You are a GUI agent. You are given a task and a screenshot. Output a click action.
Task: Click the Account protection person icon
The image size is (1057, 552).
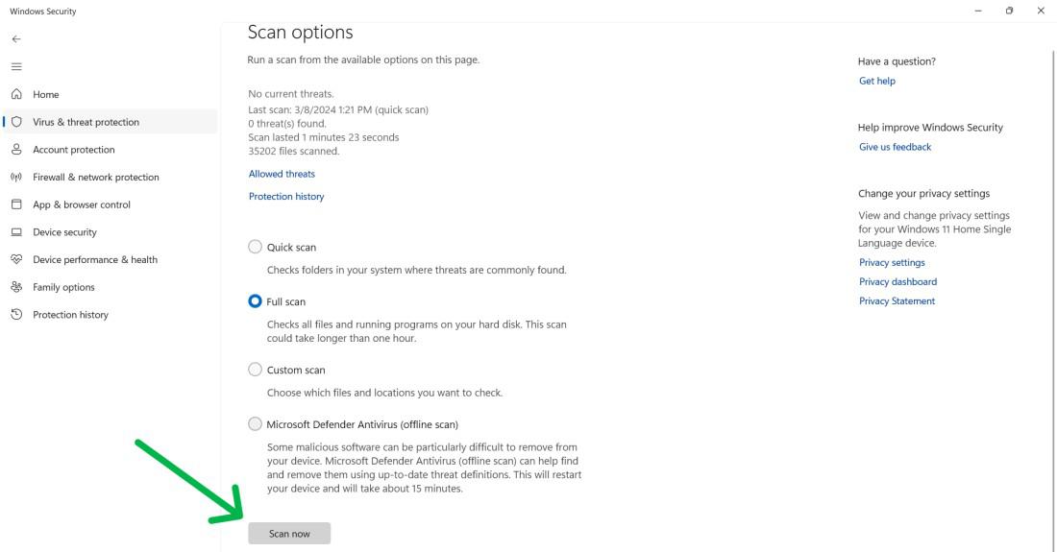click(16, 150)
